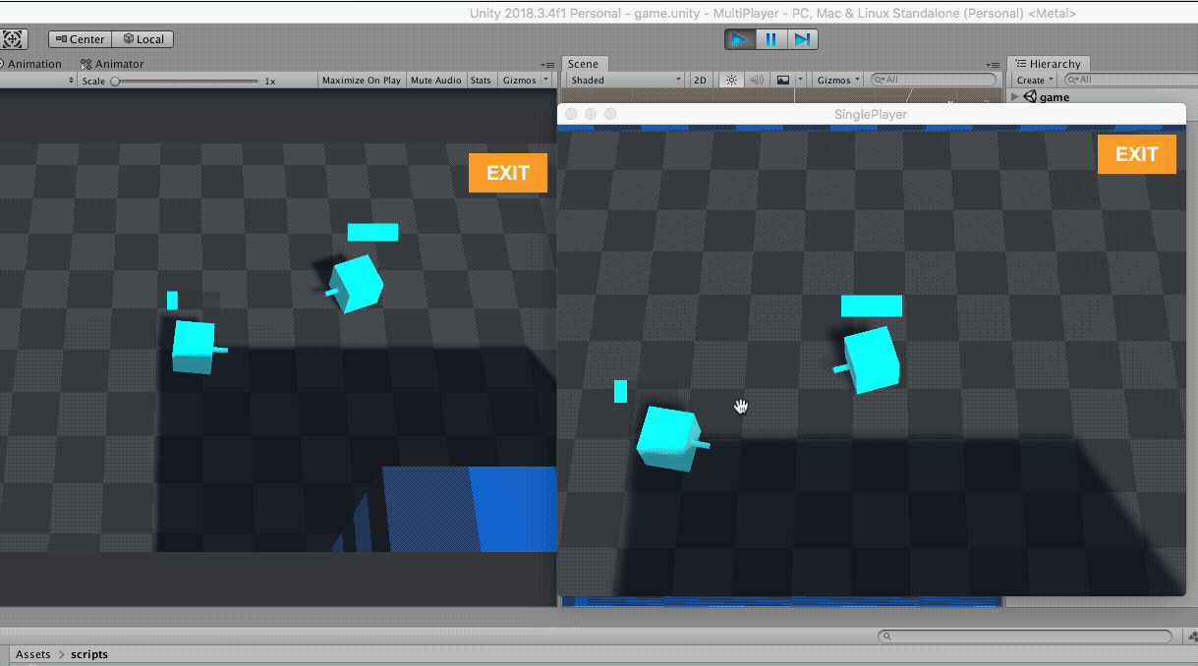Toggle Mute Audio in Game view
Screen dimensions: 1198x666
click(435, 81)
